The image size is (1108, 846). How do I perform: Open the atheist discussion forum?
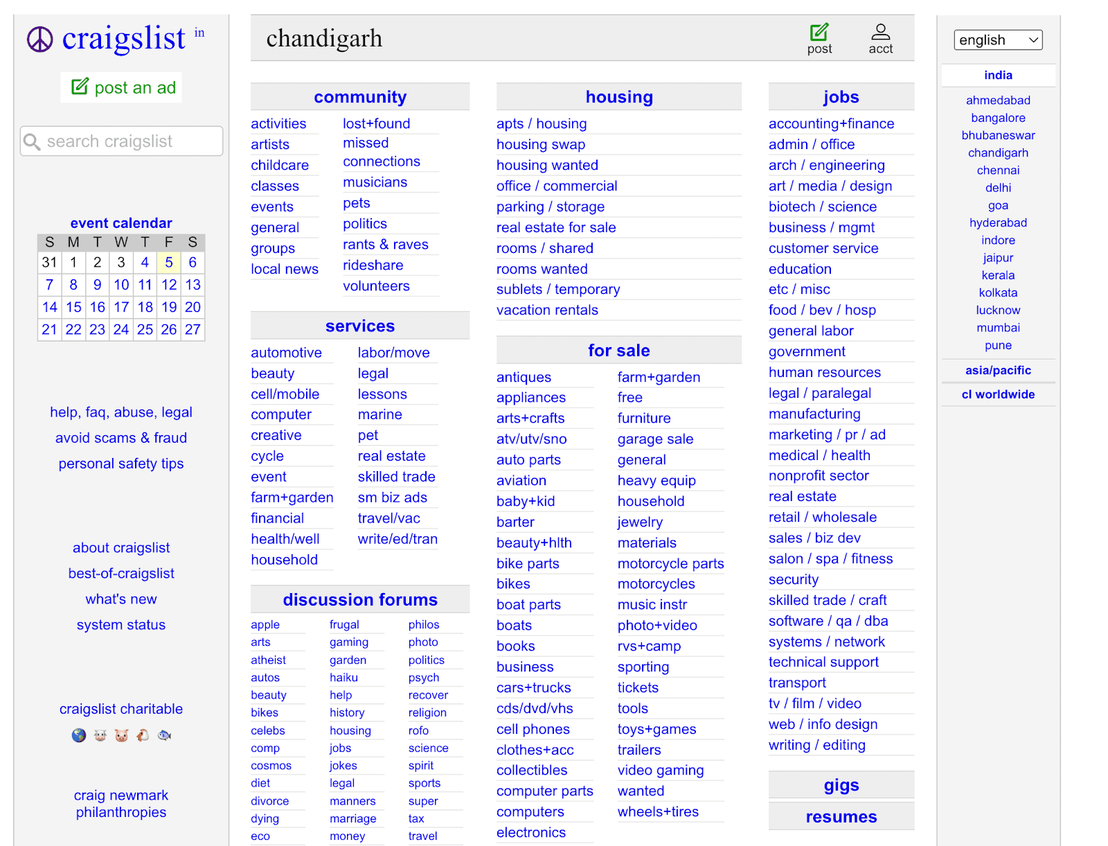[268, 660]
